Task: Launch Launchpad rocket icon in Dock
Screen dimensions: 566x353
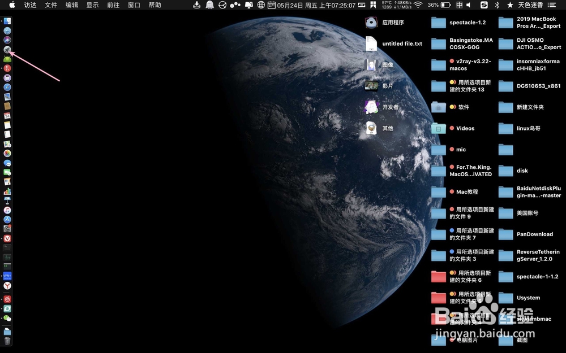Action: (x=7, y=49)
